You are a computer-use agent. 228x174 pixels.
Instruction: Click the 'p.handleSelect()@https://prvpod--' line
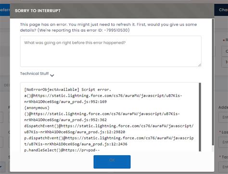(x=62, y=150)
